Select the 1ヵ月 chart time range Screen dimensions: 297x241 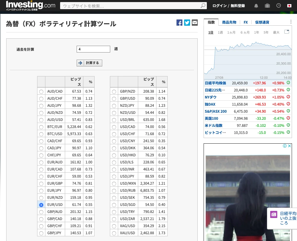231,32
